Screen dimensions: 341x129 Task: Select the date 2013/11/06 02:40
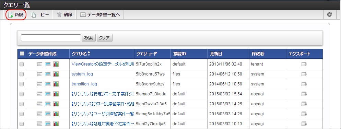[225, 64]
